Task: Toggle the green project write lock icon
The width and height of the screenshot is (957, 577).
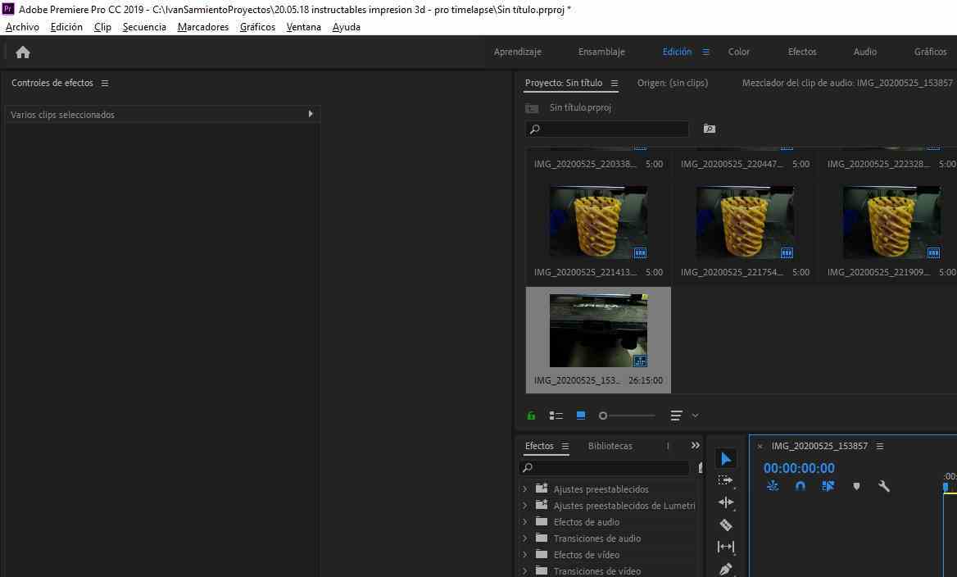Action: (531, 416)
